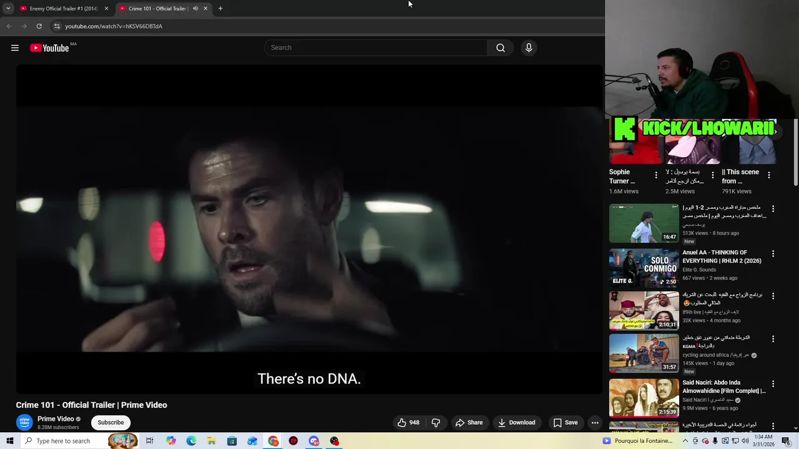Open options for the This scene from short
The image size is (799, 449).
(769, 175)
